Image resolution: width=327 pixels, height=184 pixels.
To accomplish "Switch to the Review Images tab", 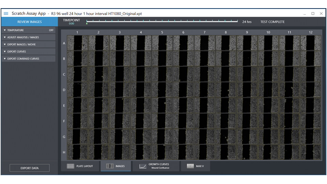I will (x=29, y=22).
